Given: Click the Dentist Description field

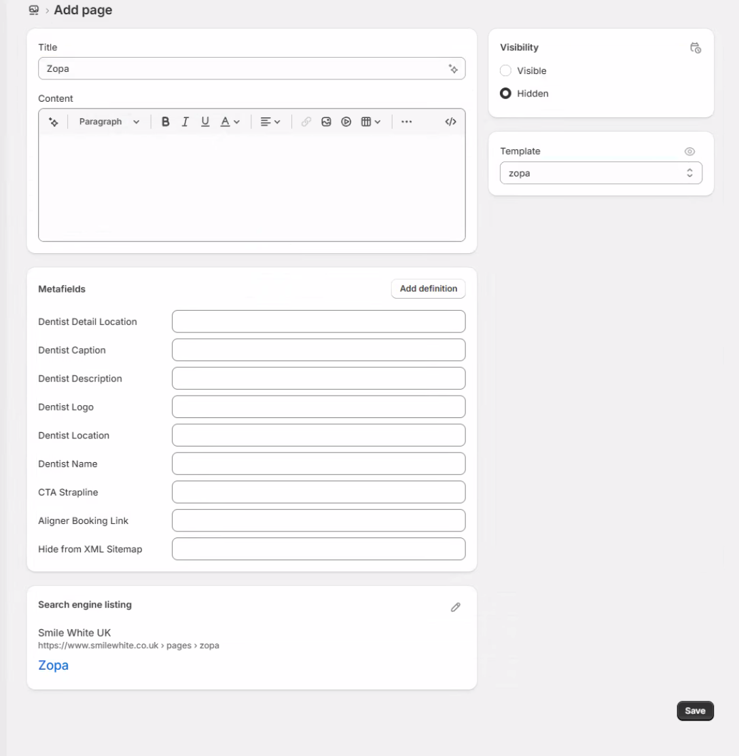Looking at the screenshot, I should 319,379.
